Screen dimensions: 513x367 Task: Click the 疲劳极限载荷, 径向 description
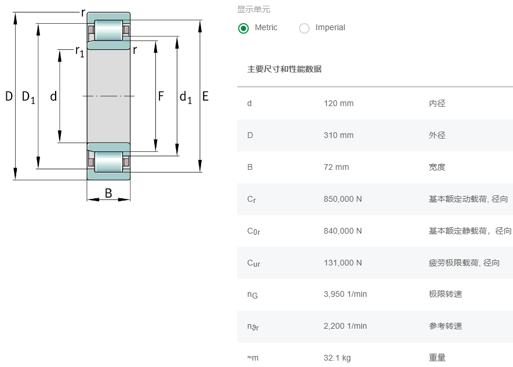(x=464, y=263)
